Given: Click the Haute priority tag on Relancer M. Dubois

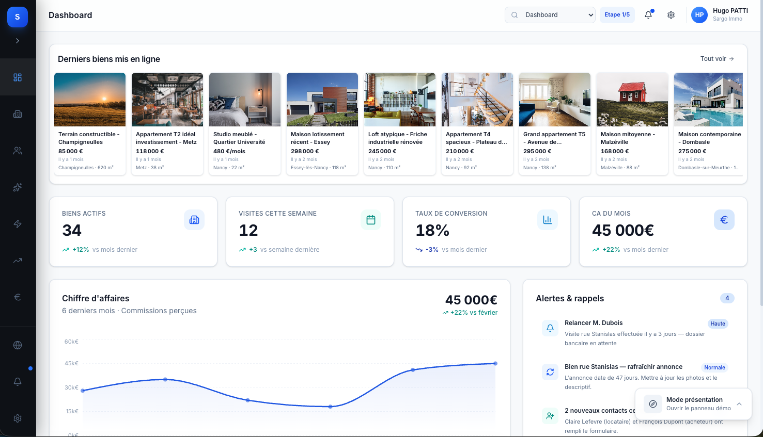Looking at the screenshot, I should [718, 323].
